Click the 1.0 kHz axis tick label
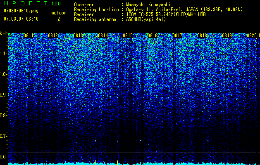Screen dimensions: 260x165 3,74
